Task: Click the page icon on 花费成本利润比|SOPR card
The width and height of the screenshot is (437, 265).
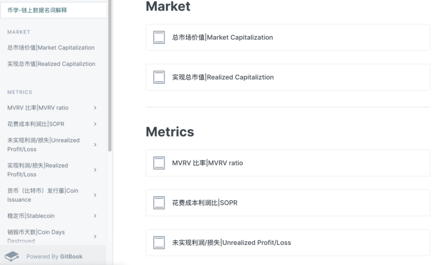Action: 159,203
